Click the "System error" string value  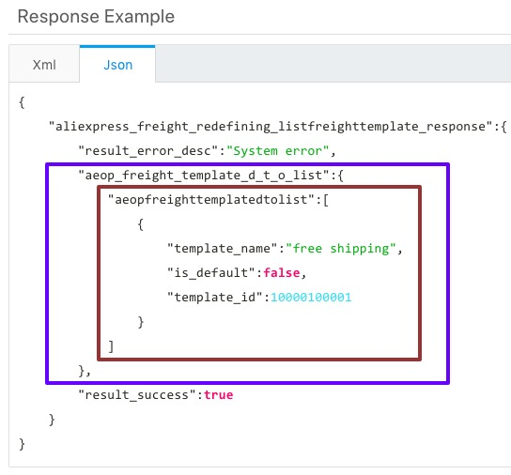click(x=278, y=151)
